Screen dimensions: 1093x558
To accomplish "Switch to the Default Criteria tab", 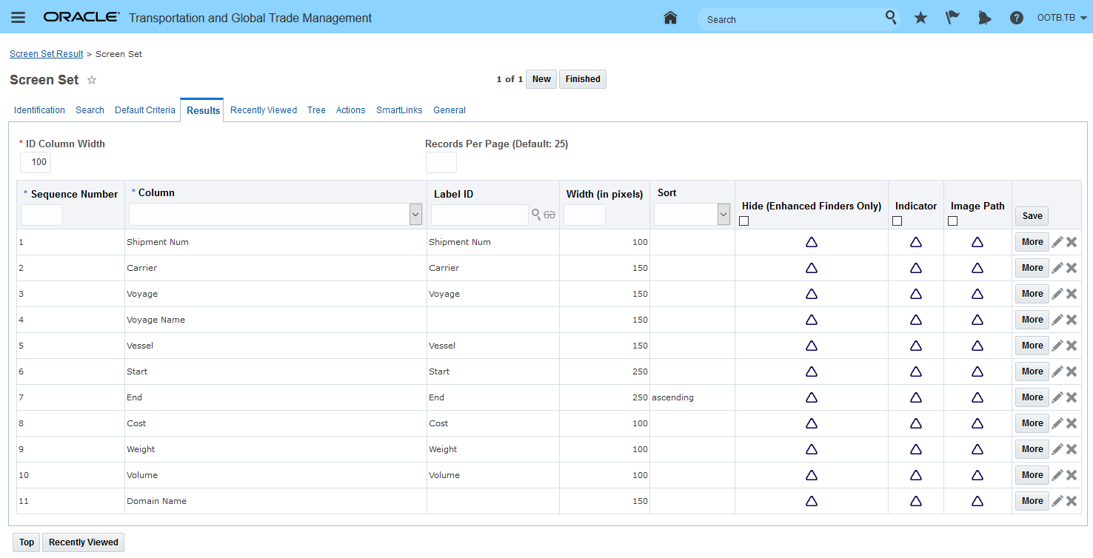I will point(145,110).
